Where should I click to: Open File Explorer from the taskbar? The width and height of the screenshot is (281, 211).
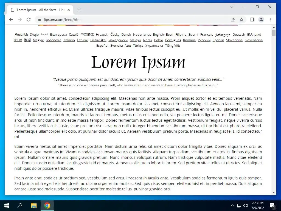point(33,206)
